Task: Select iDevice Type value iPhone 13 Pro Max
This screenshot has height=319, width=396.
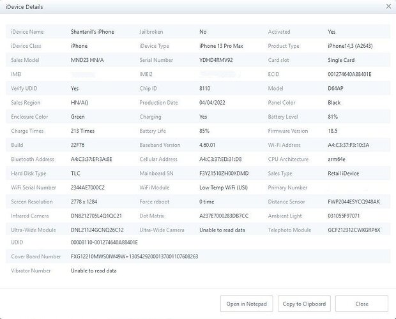Action: point(221,46)
